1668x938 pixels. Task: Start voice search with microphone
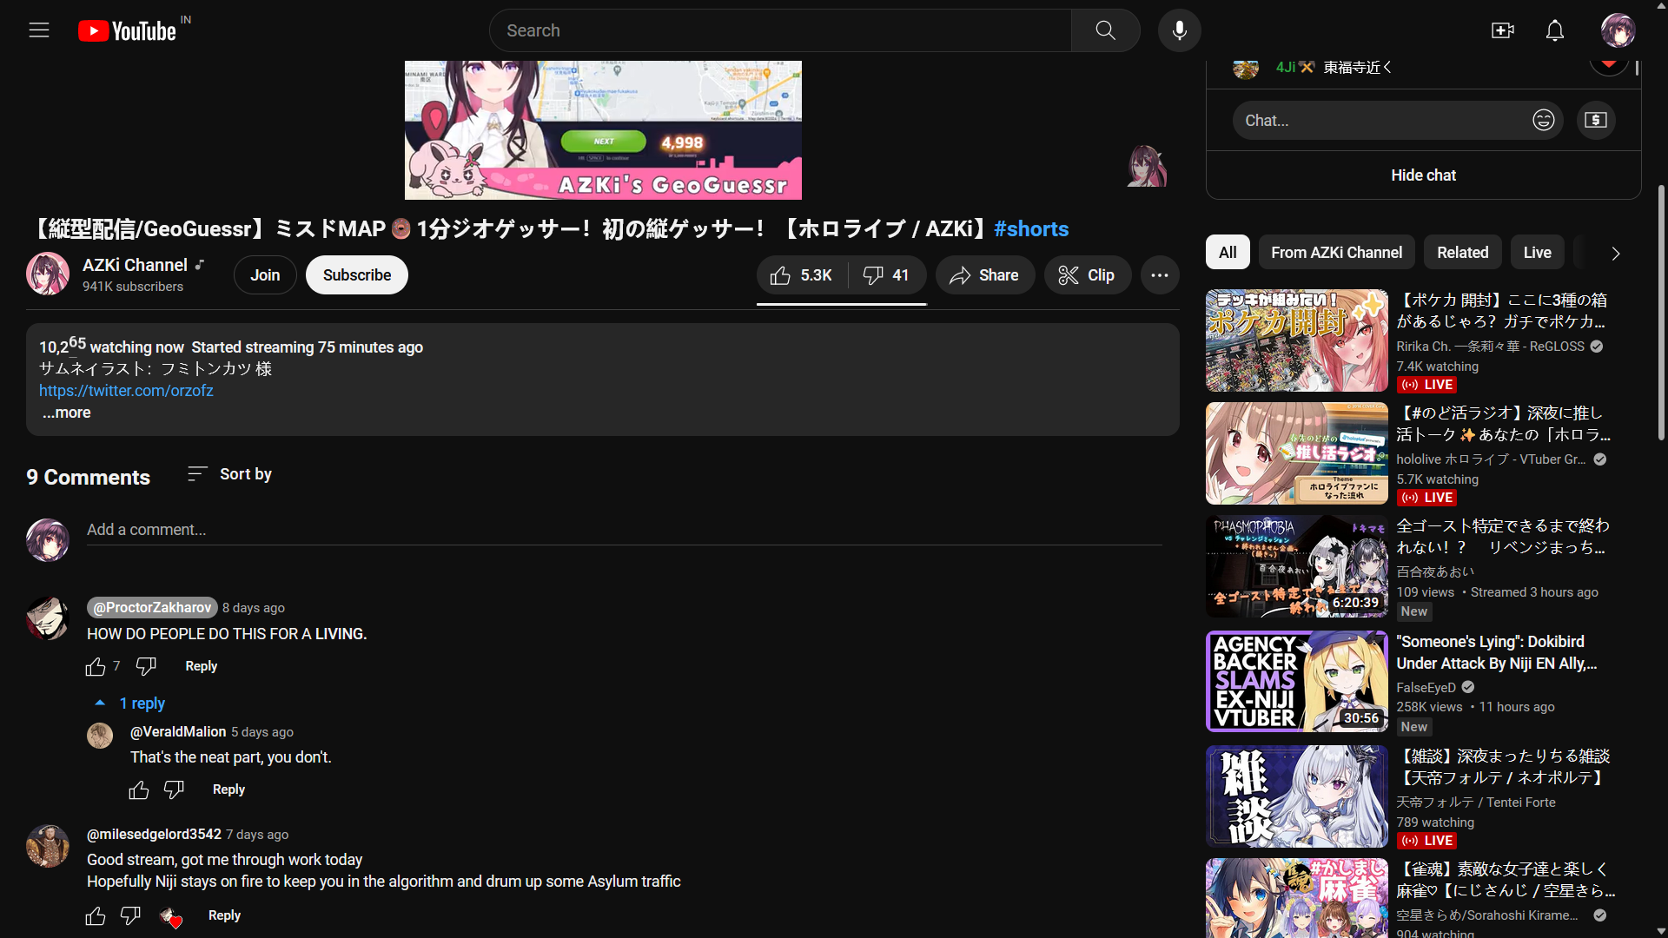[1179, 30]
